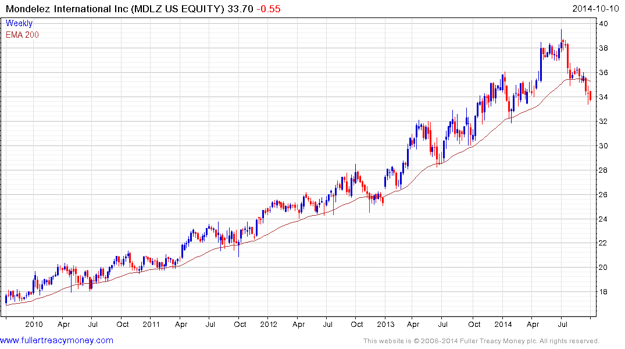Click the 2014 year label on time axis
The width and height of the screenshot is (625, 349).
(503, 324)
